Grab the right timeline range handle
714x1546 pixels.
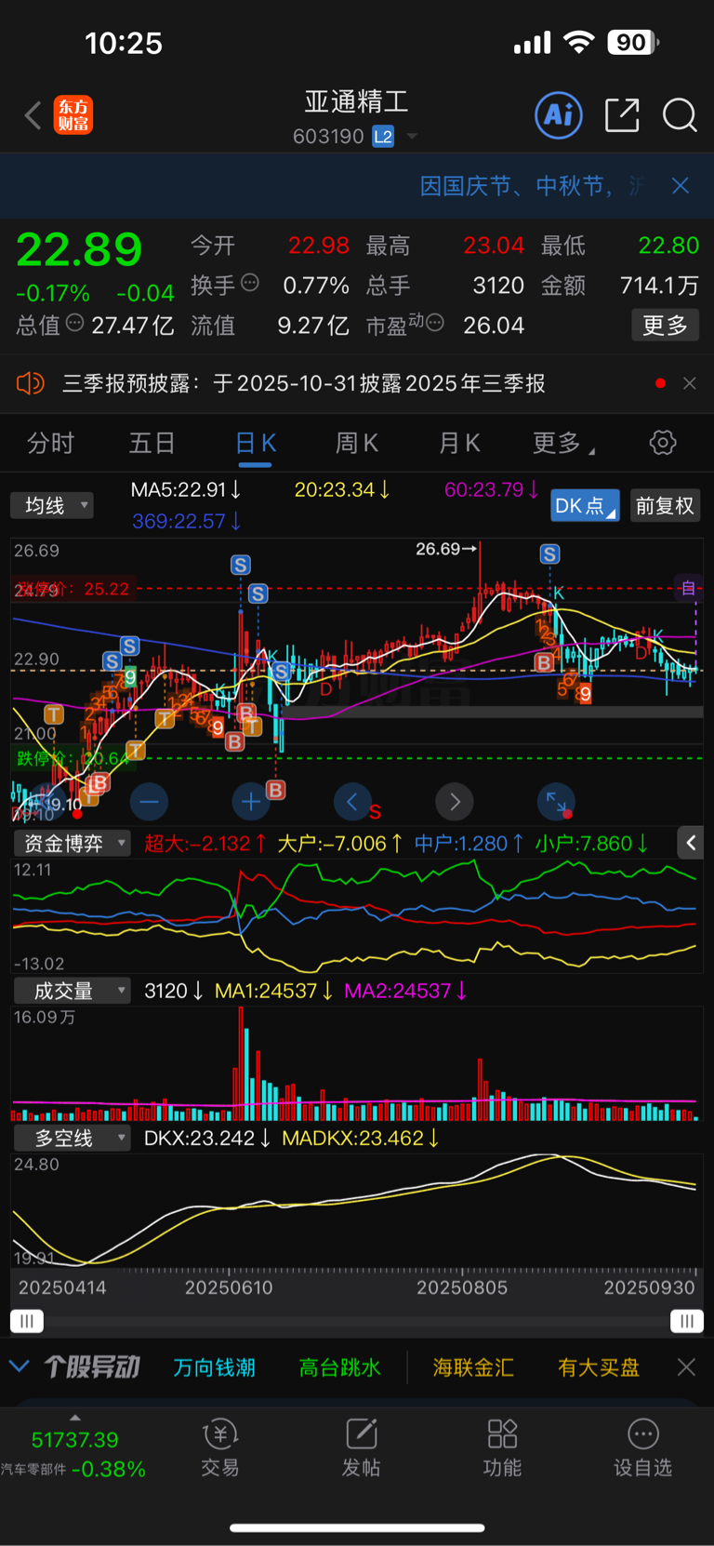(687, 1321)
